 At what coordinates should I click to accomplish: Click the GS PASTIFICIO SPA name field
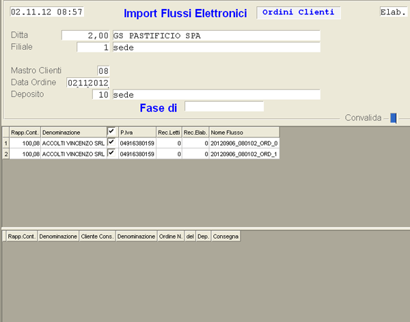click(x=216, y=36)
